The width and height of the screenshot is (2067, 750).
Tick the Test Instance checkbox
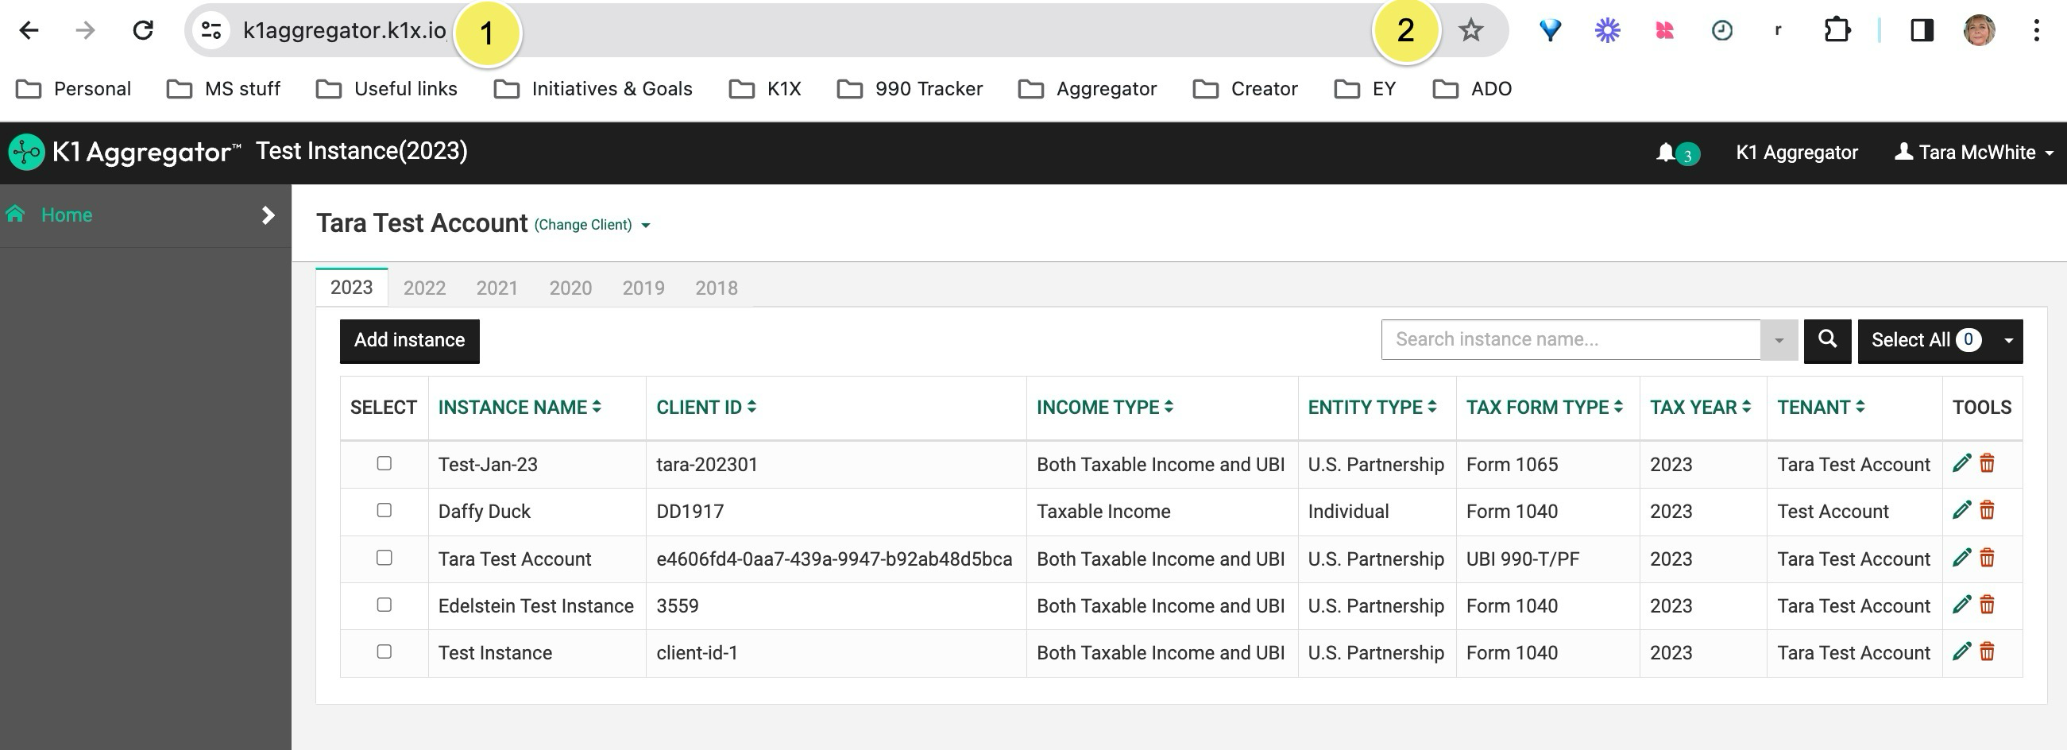pos(384,651)
